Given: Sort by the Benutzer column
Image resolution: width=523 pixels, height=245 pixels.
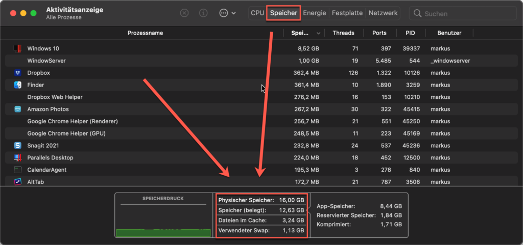Looking at the screenshot, I should [449, 33].
